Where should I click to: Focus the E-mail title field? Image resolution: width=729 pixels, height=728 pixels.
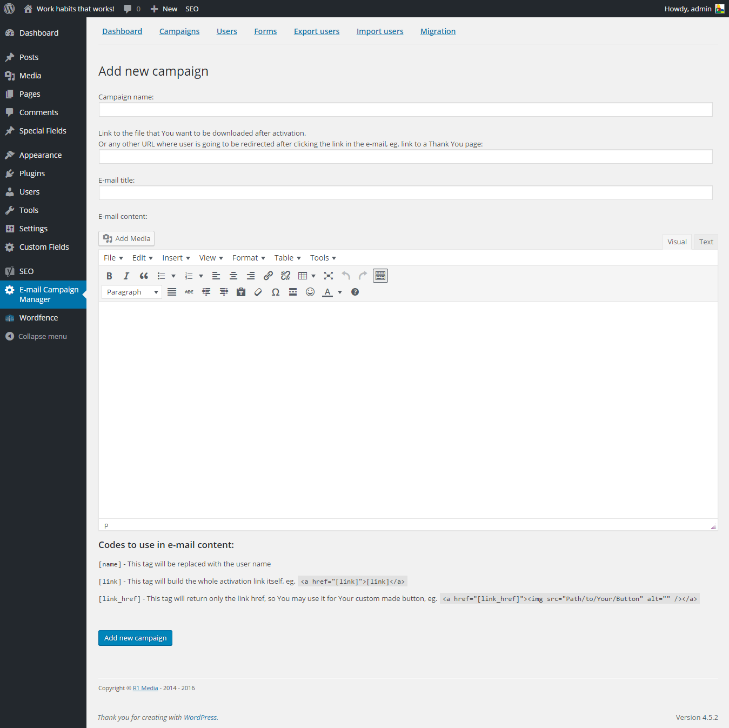point(405,193)
